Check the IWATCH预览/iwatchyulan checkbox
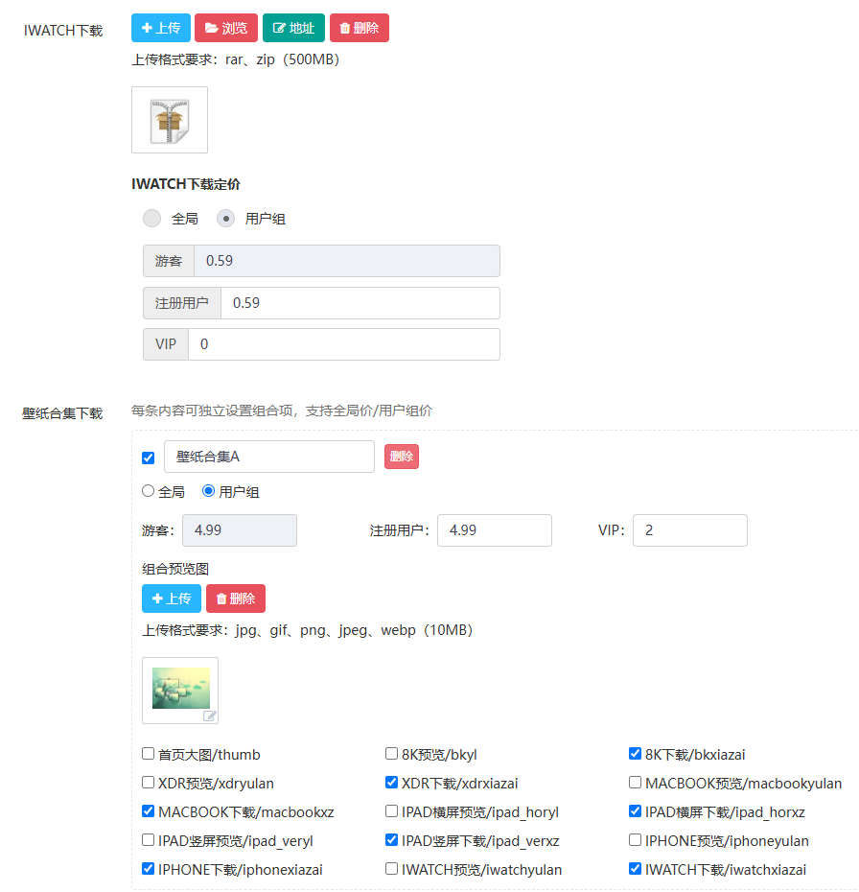 click(391, 869)
